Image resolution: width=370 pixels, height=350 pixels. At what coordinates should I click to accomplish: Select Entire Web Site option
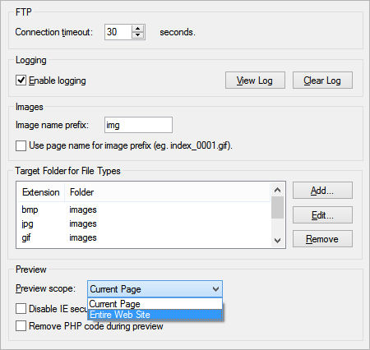coord(155,315)
